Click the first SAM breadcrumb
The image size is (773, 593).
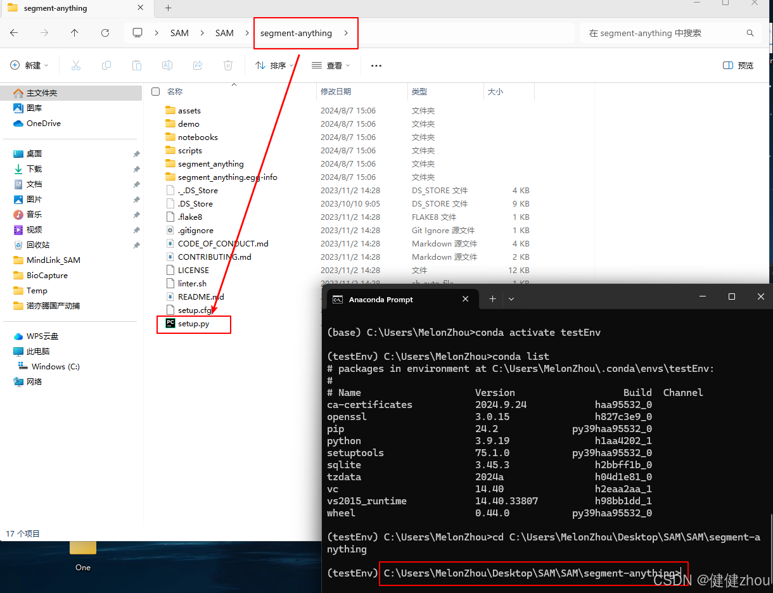pos(179,33)
